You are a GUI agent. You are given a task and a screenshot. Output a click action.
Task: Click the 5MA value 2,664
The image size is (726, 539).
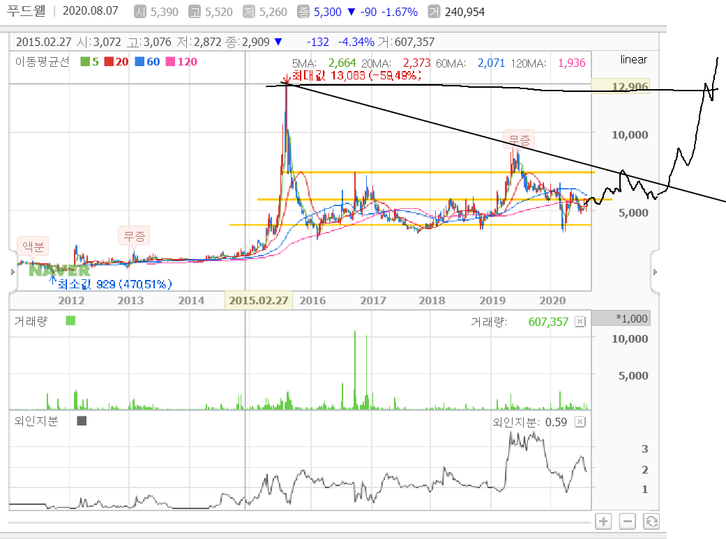[342, 63]
